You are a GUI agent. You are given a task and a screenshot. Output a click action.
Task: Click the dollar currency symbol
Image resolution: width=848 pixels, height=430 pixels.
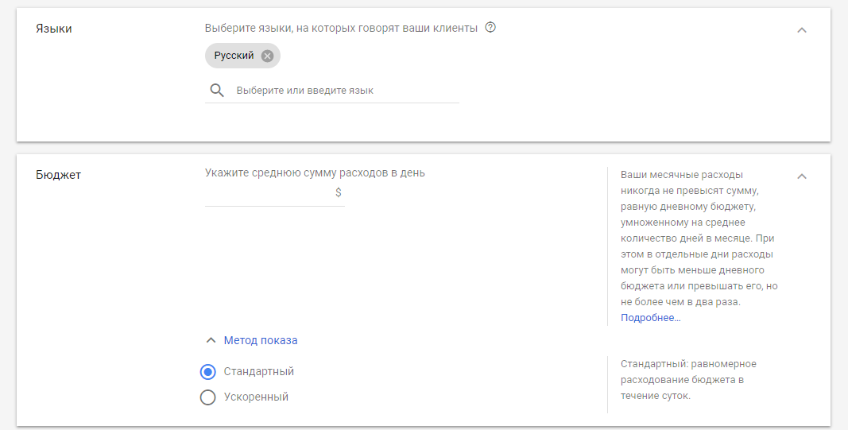(339, 192)
